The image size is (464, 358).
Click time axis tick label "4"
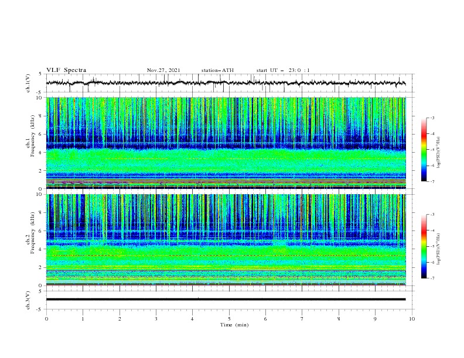[192, 319]
